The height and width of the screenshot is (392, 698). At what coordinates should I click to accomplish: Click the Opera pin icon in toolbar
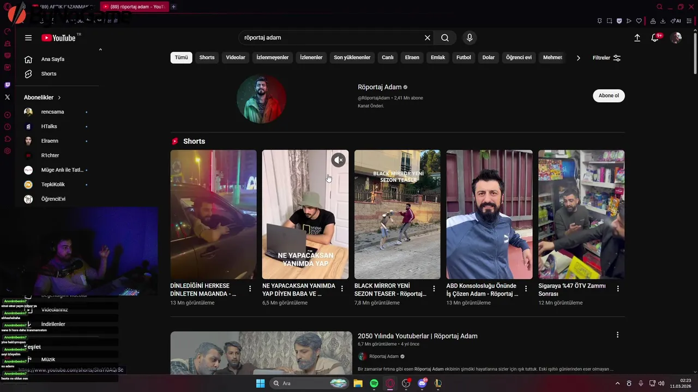[x=599, y=21]
